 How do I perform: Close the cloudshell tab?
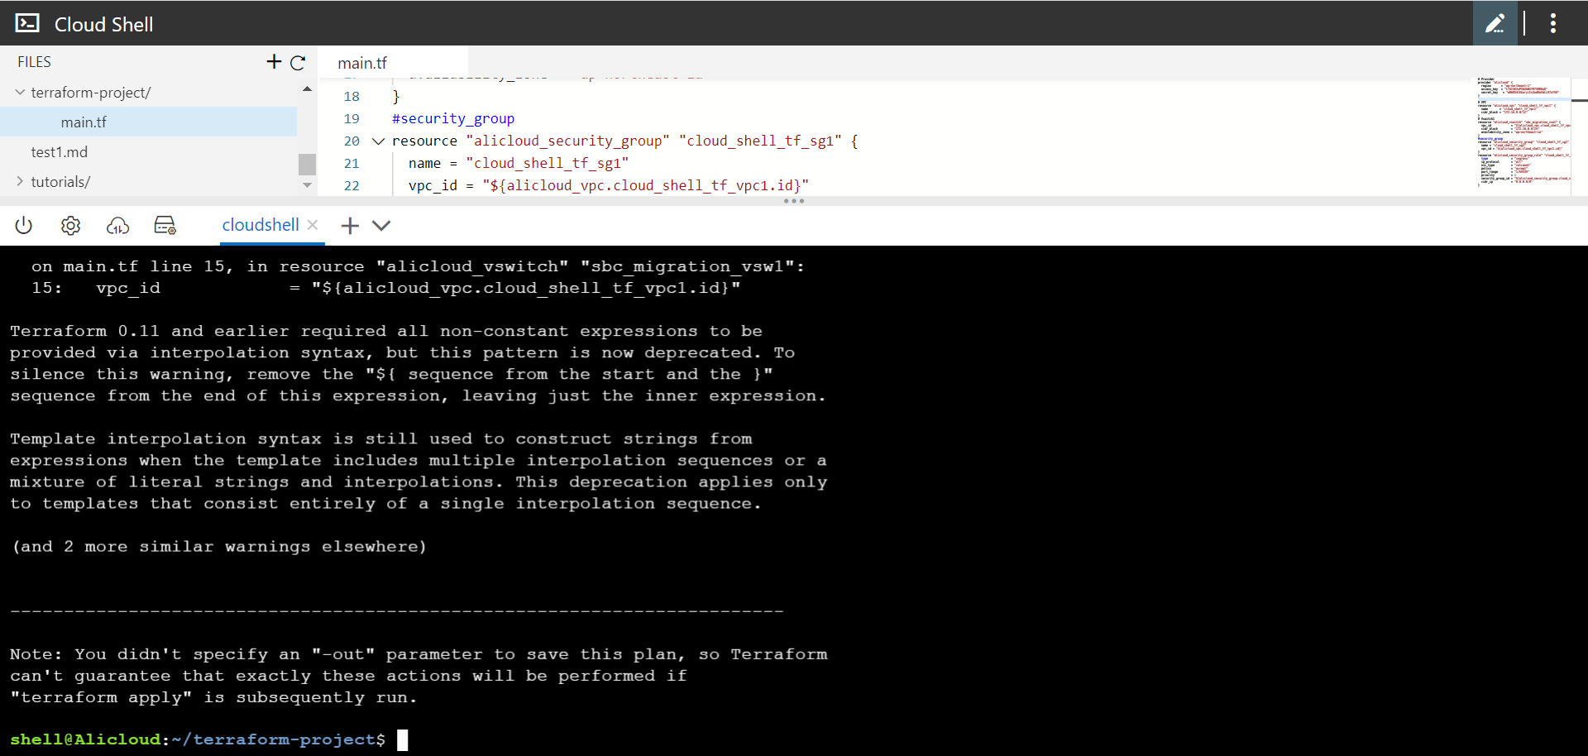coord(313,225)
